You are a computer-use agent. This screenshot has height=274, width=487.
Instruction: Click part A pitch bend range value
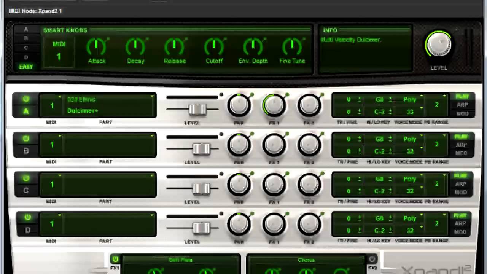coord(437,105)
